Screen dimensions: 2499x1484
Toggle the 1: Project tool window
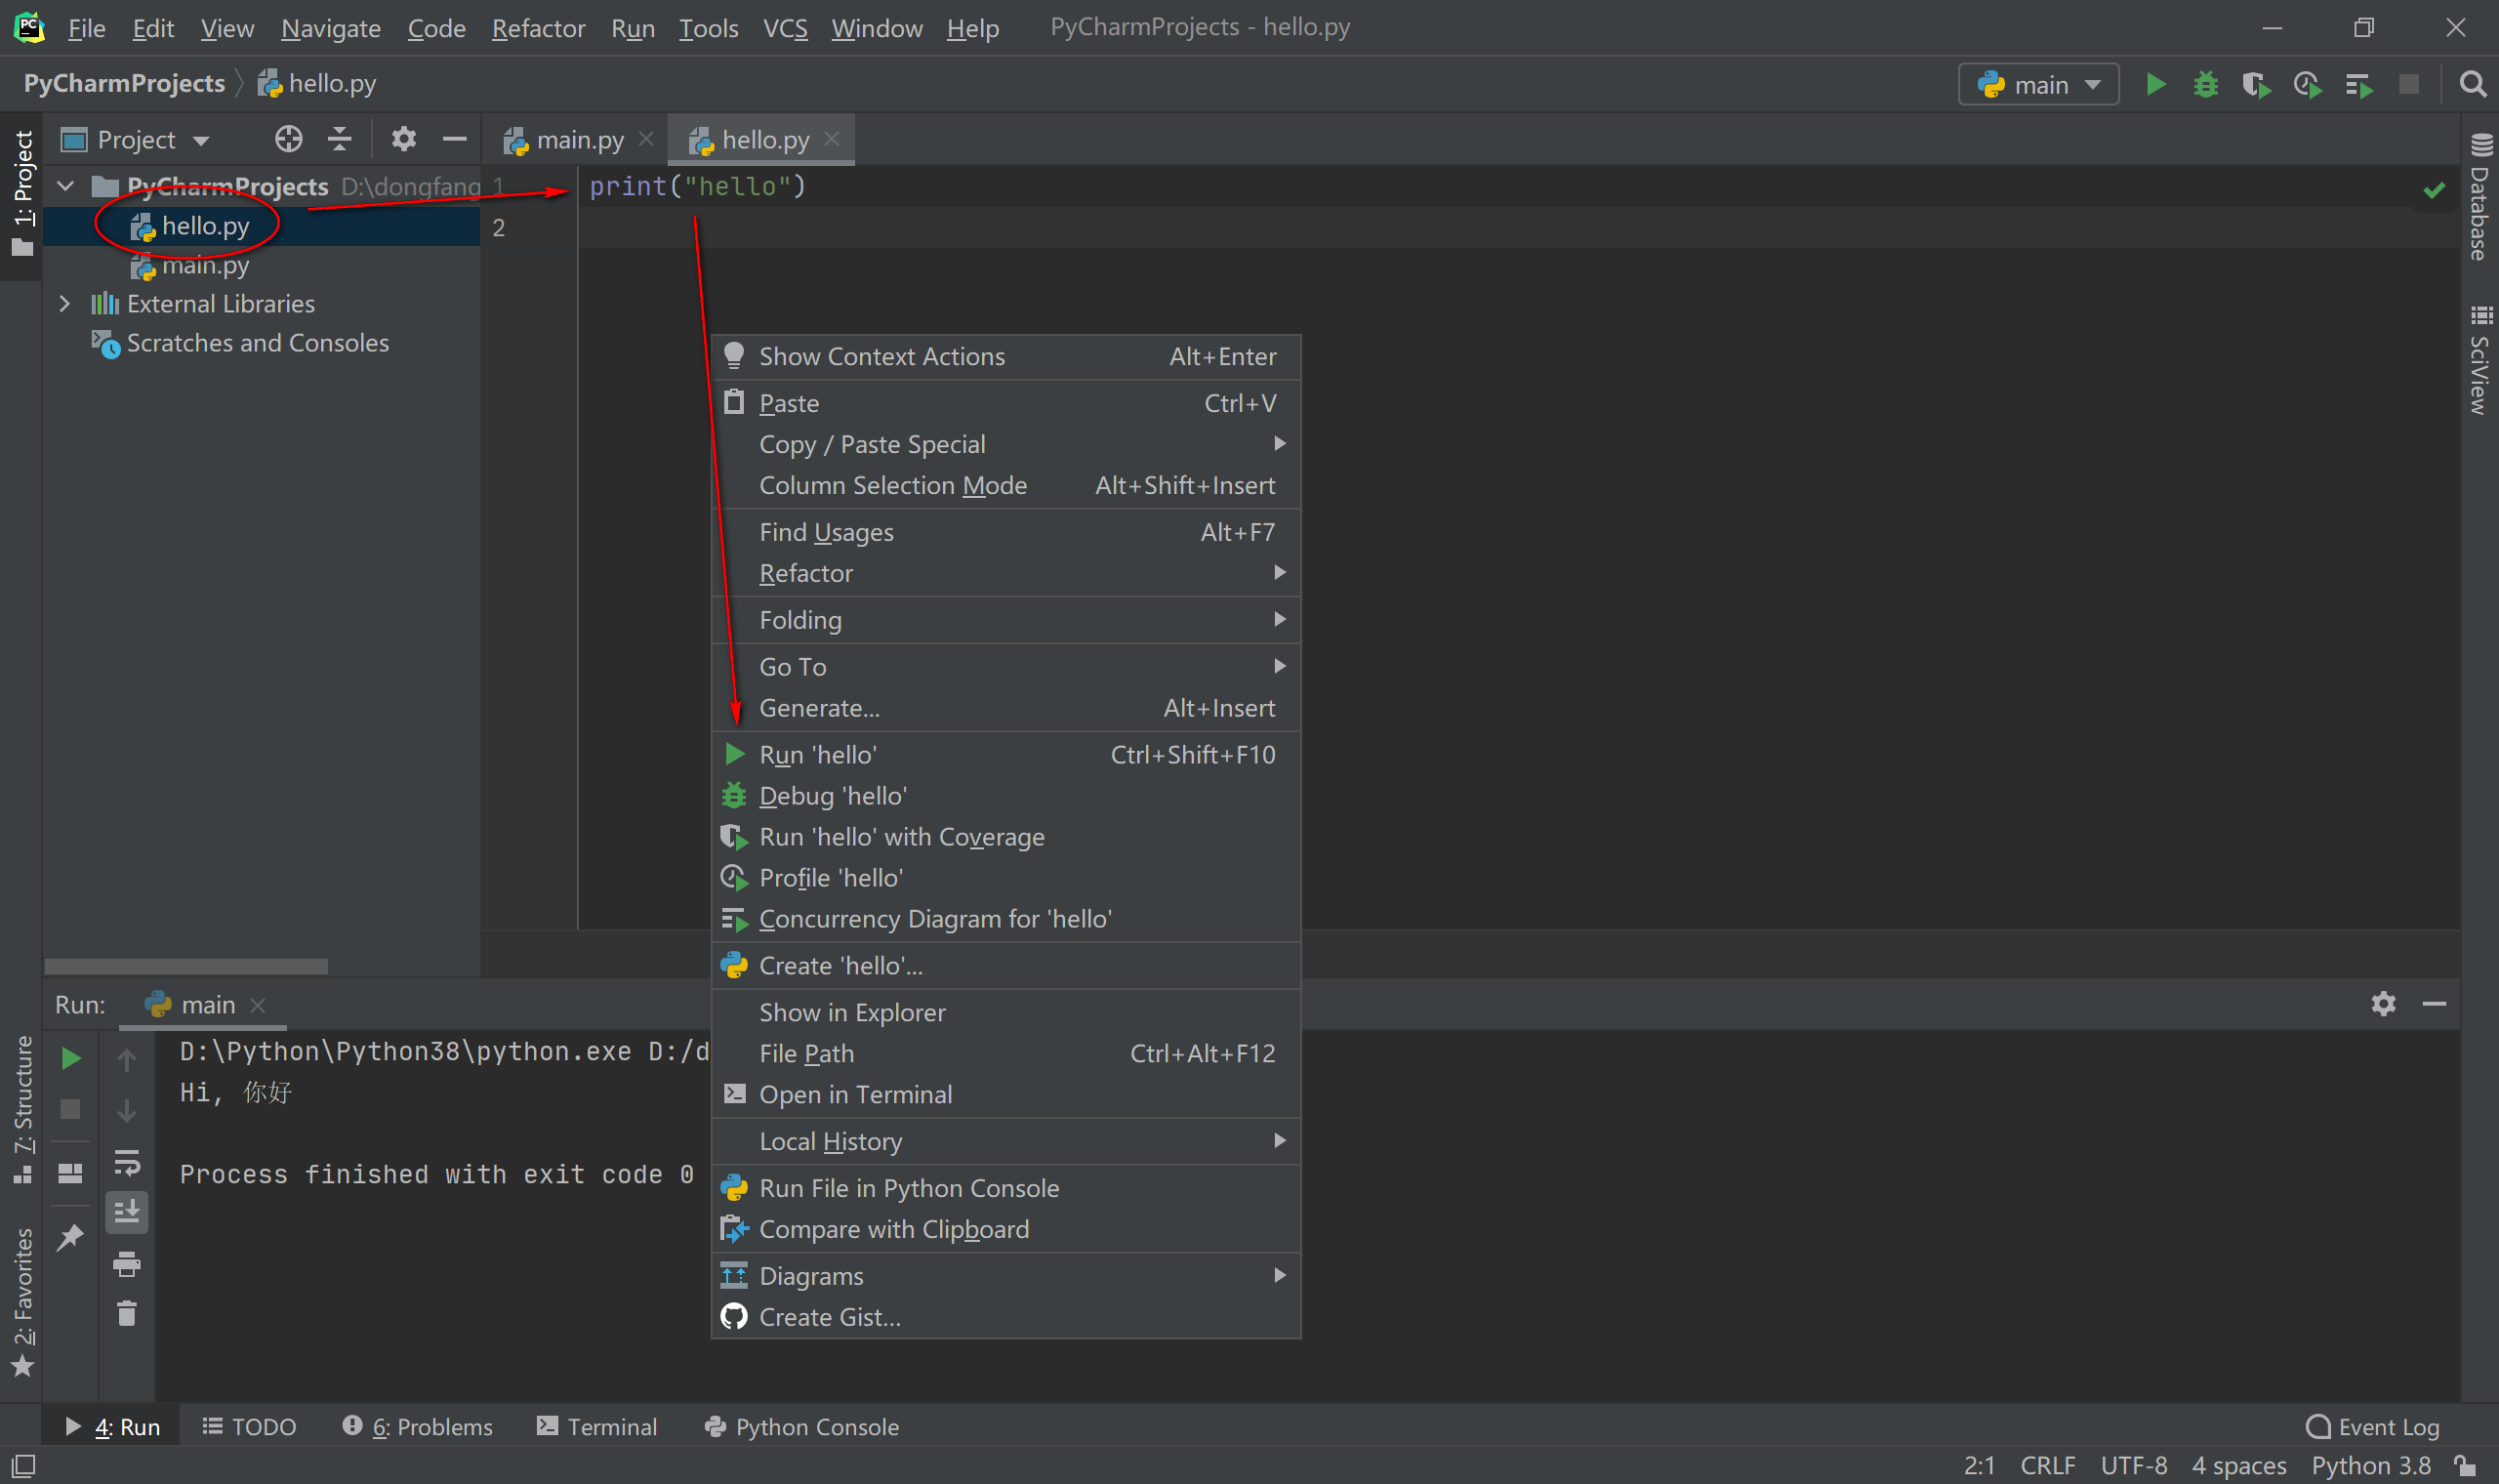pyautogui.click(x=22, y=193)
